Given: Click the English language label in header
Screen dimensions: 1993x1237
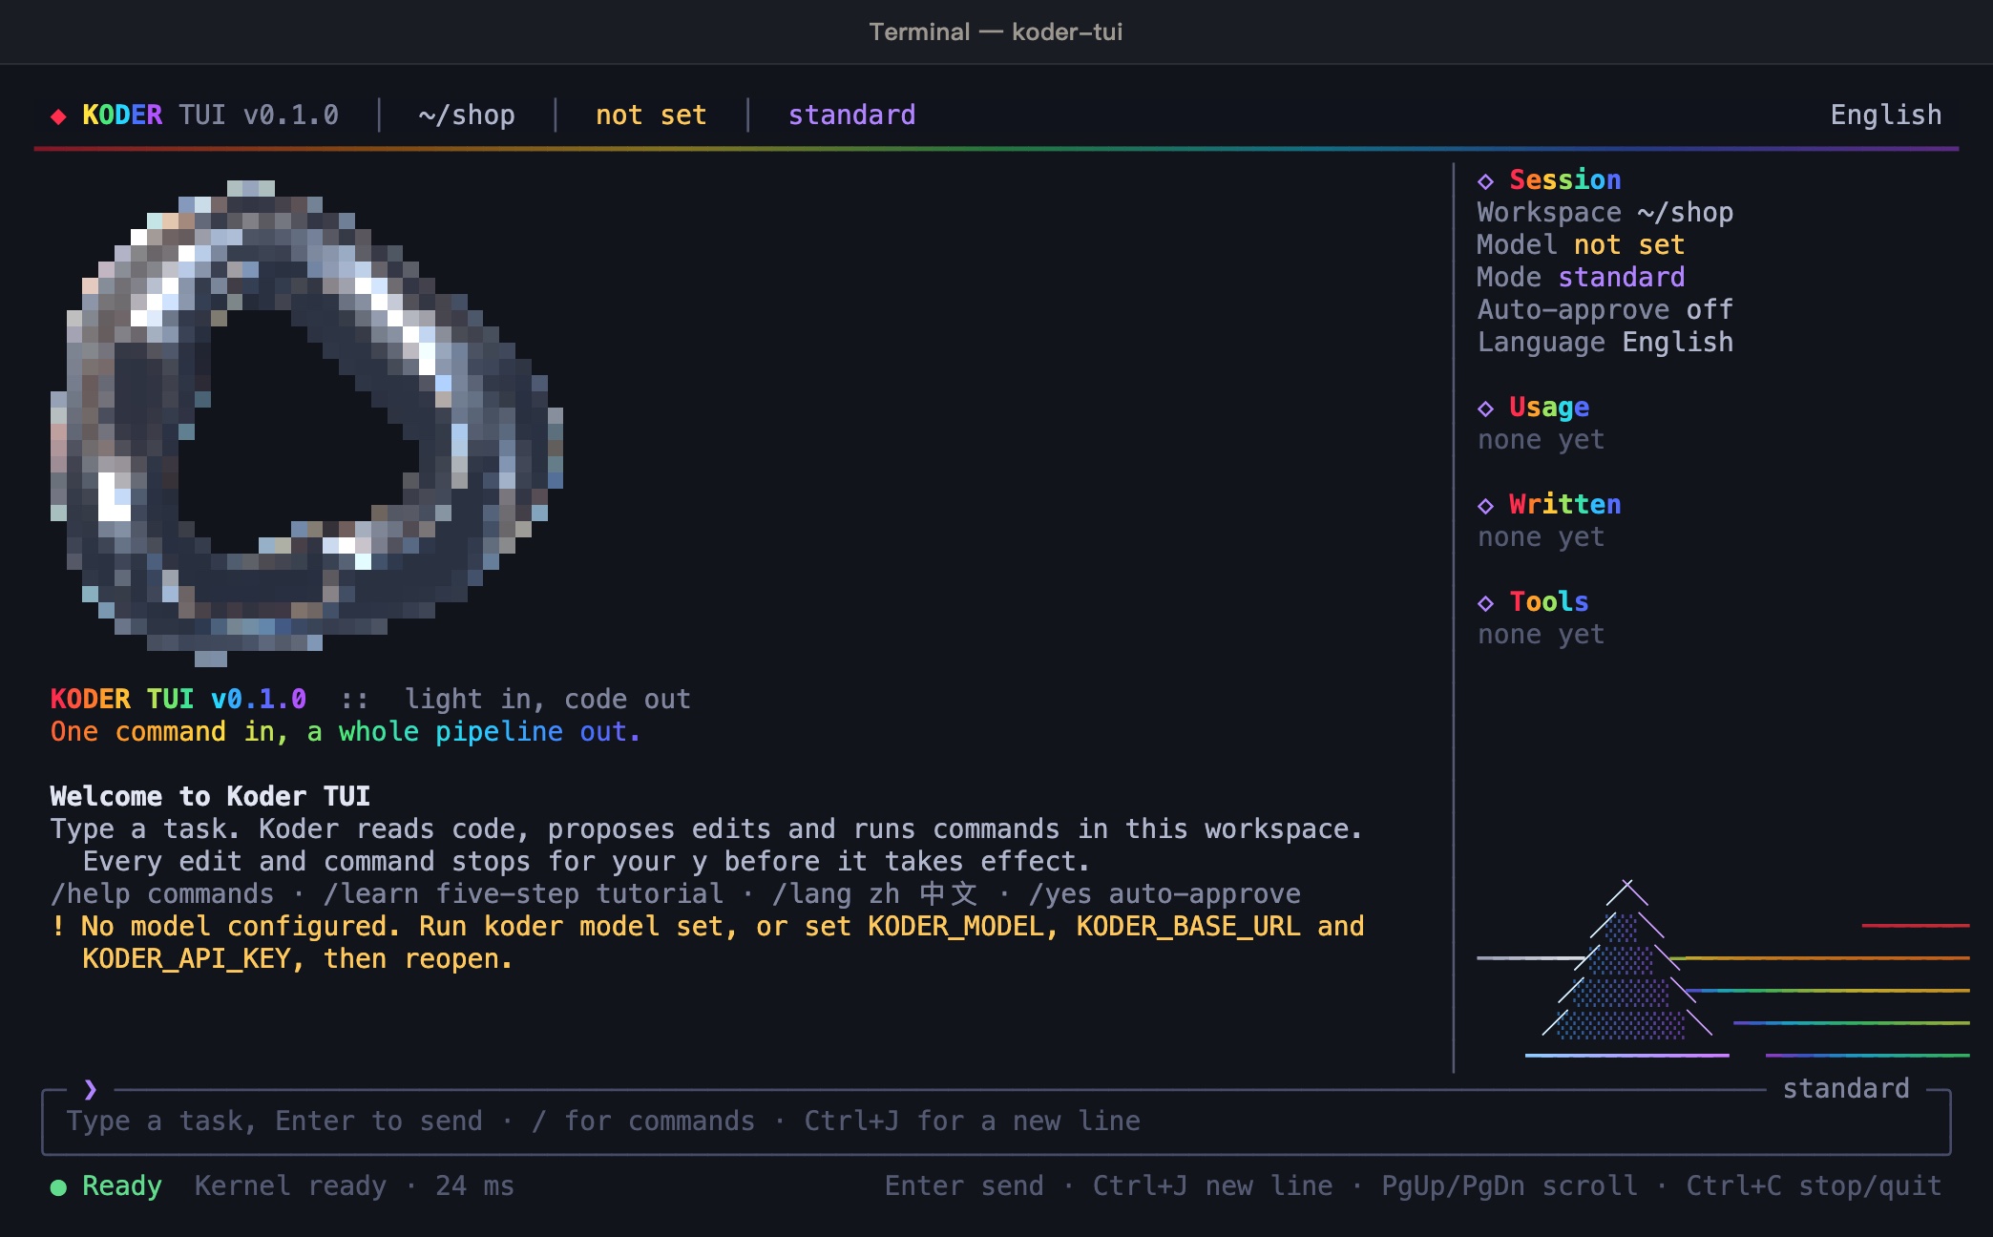Looking at the screenshot, I should click(1885, 115).
